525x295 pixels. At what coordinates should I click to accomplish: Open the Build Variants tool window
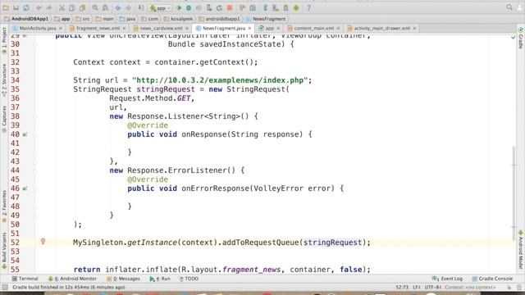[x=4, y=251]
